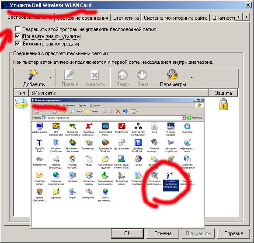254x243 pixels.
Task: Click the Правка pencil icon
Action: click(x=70, y=75)
